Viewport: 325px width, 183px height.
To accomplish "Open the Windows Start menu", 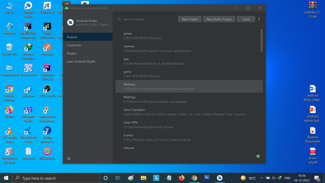I will click(6, 178).
